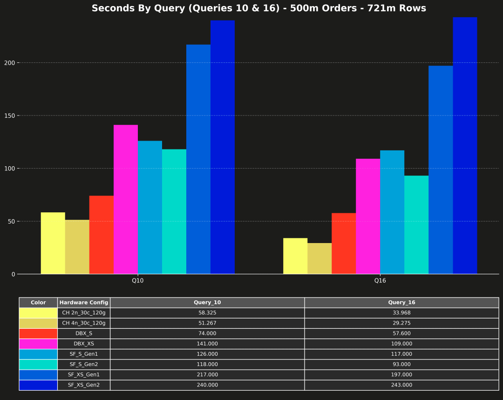Click the 150 y-axis tick label
The image size is (503, 400).
coord(10,116)
